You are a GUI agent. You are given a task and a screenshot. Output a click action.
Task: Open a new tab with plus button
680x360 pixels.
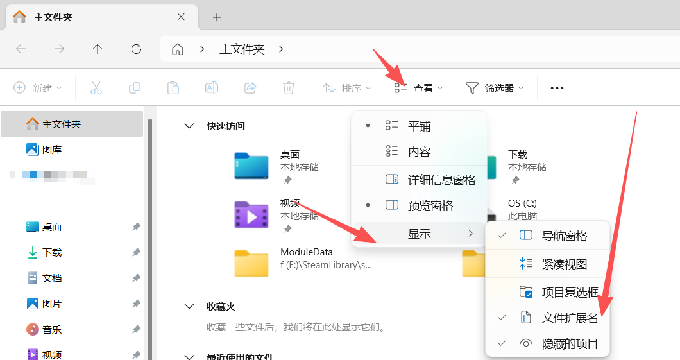coord(217,17)
